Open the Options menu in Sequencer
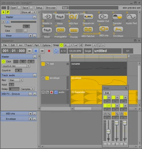 46,45
